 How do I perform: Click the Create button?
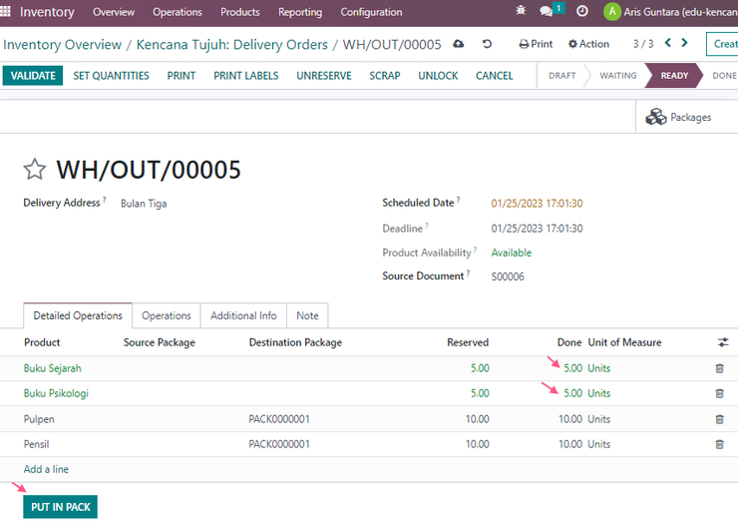pos(722,44)
